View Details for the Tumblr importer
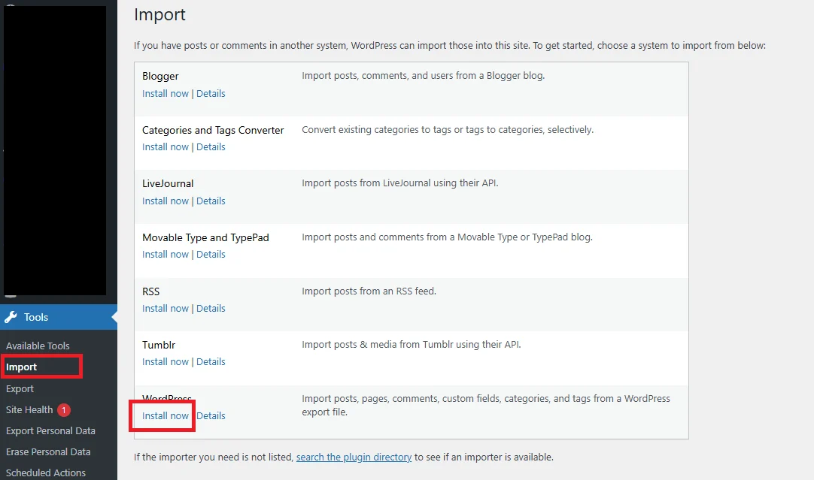Viewport: 814px width, 480px height. tap(211, 361)
